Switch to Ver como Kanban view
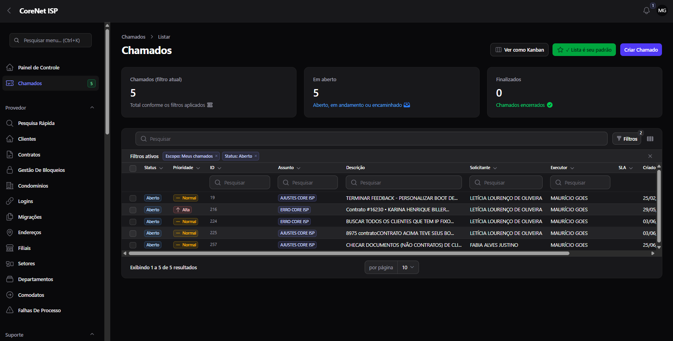The height and width of the screenshot is (341, 673). coord(519,50)
